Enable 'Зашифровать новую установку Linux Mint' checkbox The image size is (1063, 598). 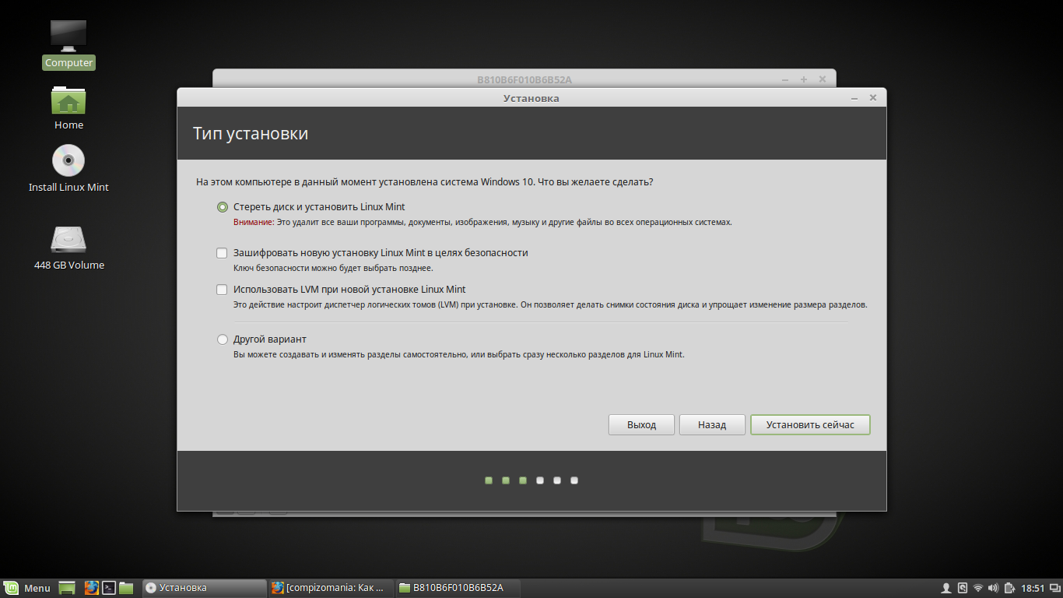tap(223, 253)
